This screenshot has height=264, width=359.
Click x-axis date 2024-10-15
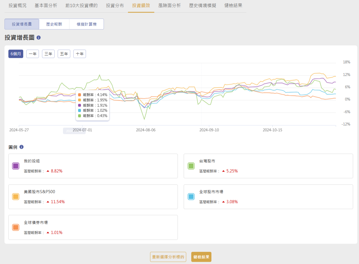click(272, 130)
